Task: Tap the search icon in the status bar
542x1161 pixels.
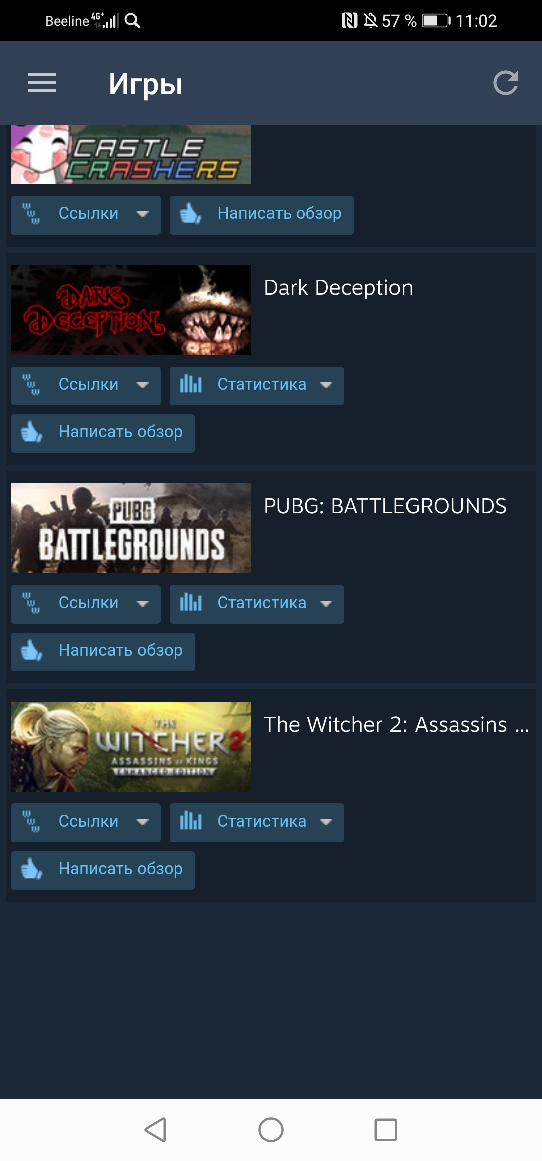Action: (132, 21)
